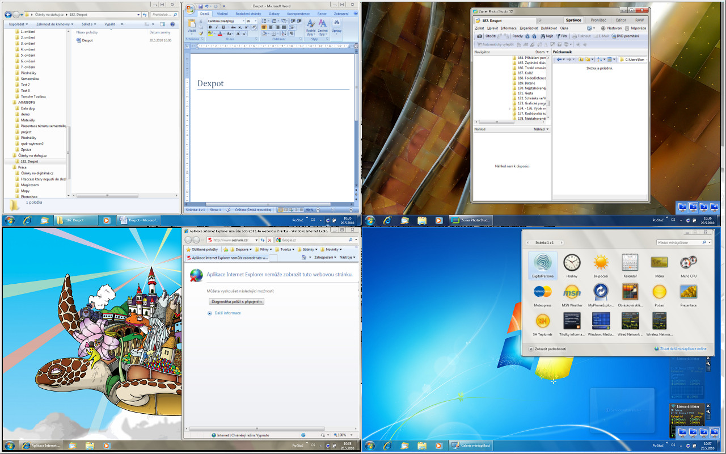Toggle bulleted list in Word ribbon
The image size is (726, 454).
pyautogui.click(x=265, y=20)
